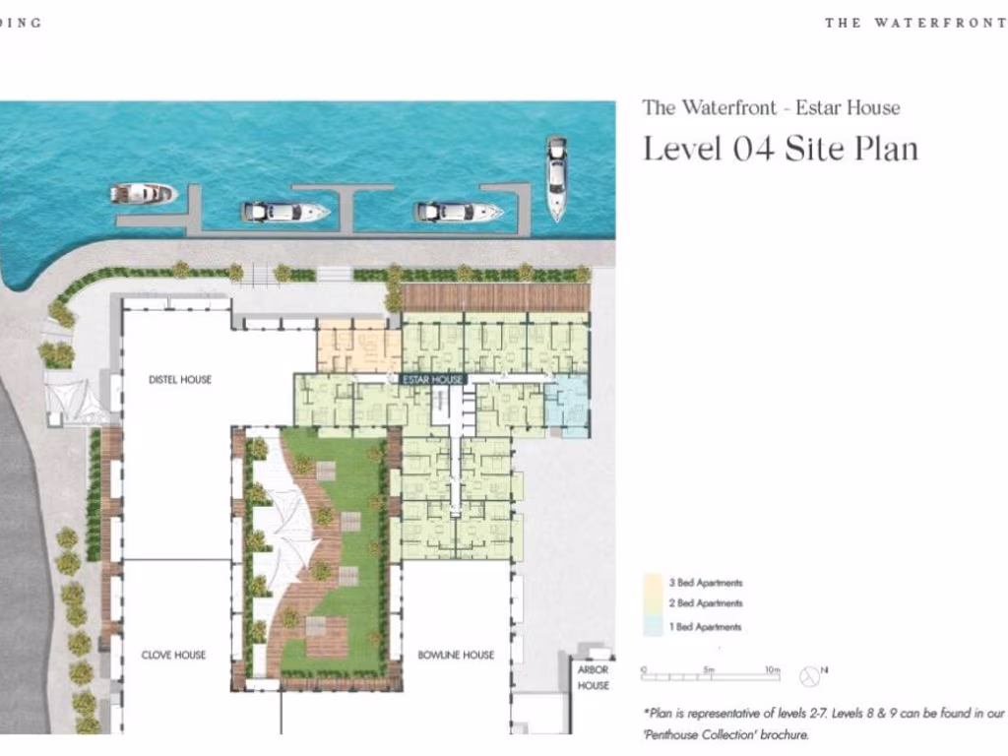Click the 1 Bed Apartments legend swatch

pyautogui.click(x=652, y=626)
